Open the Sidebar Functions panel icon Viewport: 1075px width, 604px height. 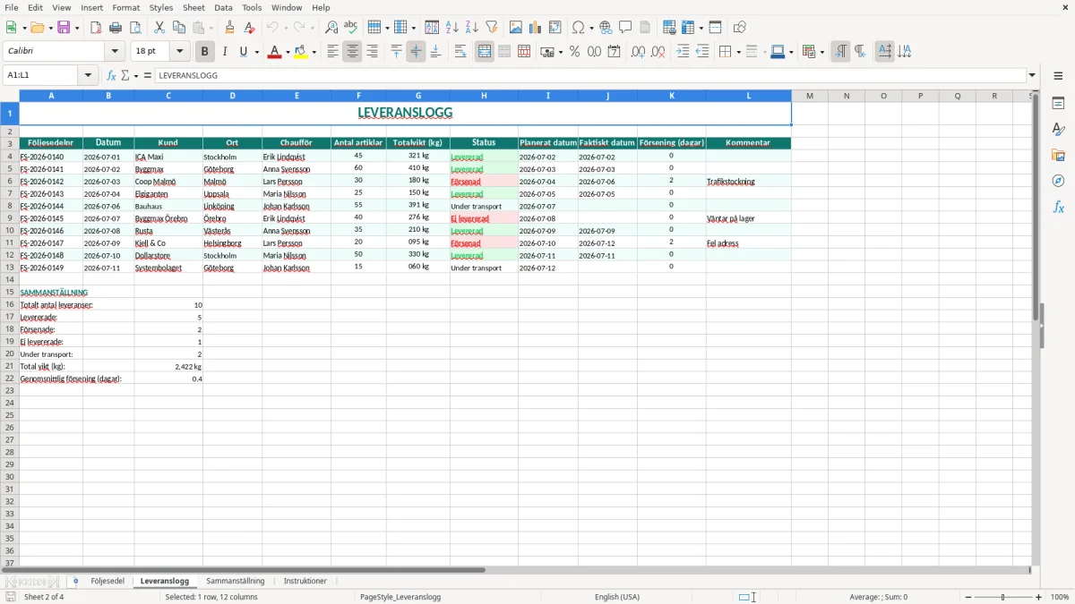(x=1058, y=207)
